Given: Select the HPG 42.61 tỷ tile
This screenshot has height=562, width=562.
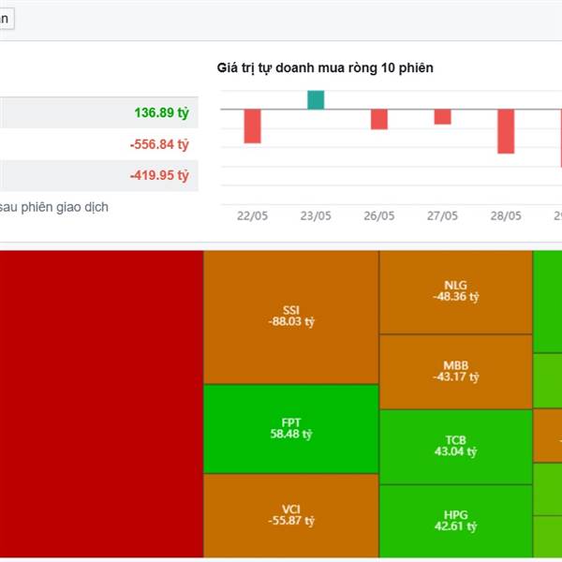Looking at the screenshot, I should [x=455, y=521].
